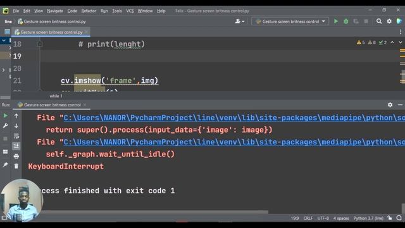Open the JetBrains Toolbox icon at top right
The height and width of the screenshot is (228, 405).
399,21
